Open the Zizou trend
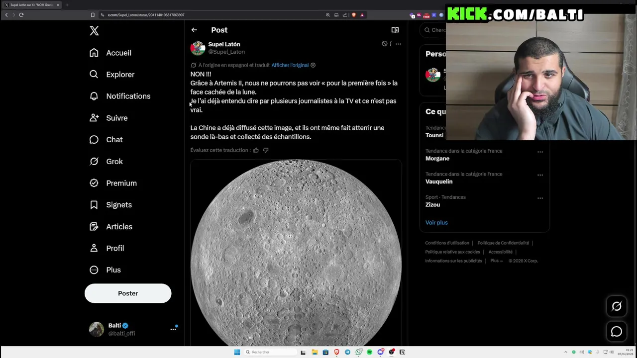Screen dimensions: 637x358 (432, 205)
